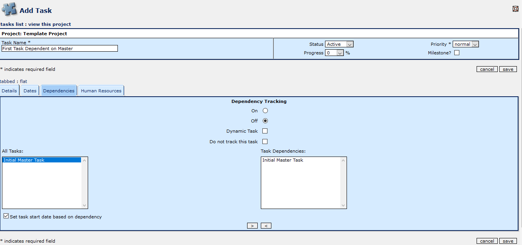Screen dimensions: 522x245
Task: Turn Dependency Tracking On
Action: (x=265, y=110)
